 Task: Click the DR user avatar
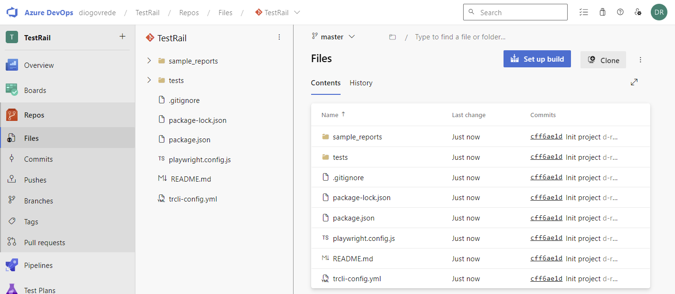[x=659, y=12]
